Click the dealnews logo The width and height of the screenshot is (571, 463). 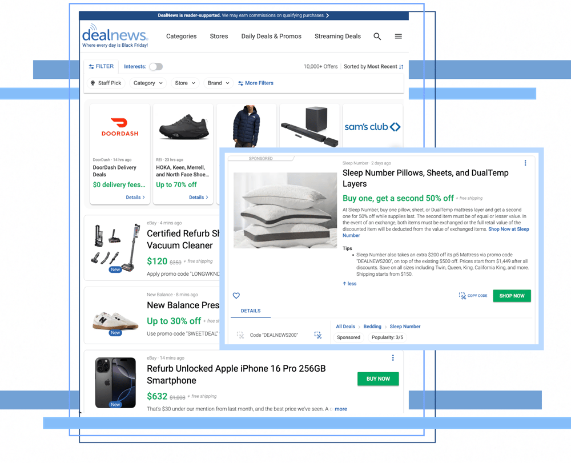tap(115, 35)
